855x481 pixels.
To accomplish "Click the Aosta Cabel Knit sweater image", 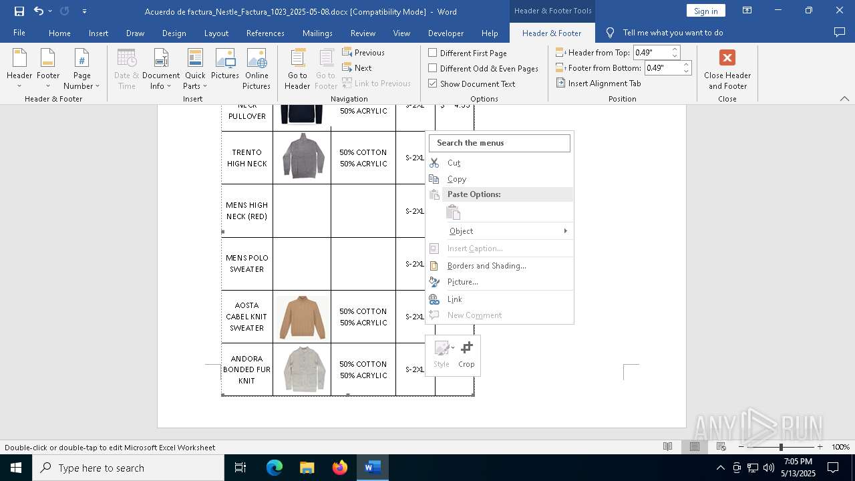I will [x=303, y=317].
